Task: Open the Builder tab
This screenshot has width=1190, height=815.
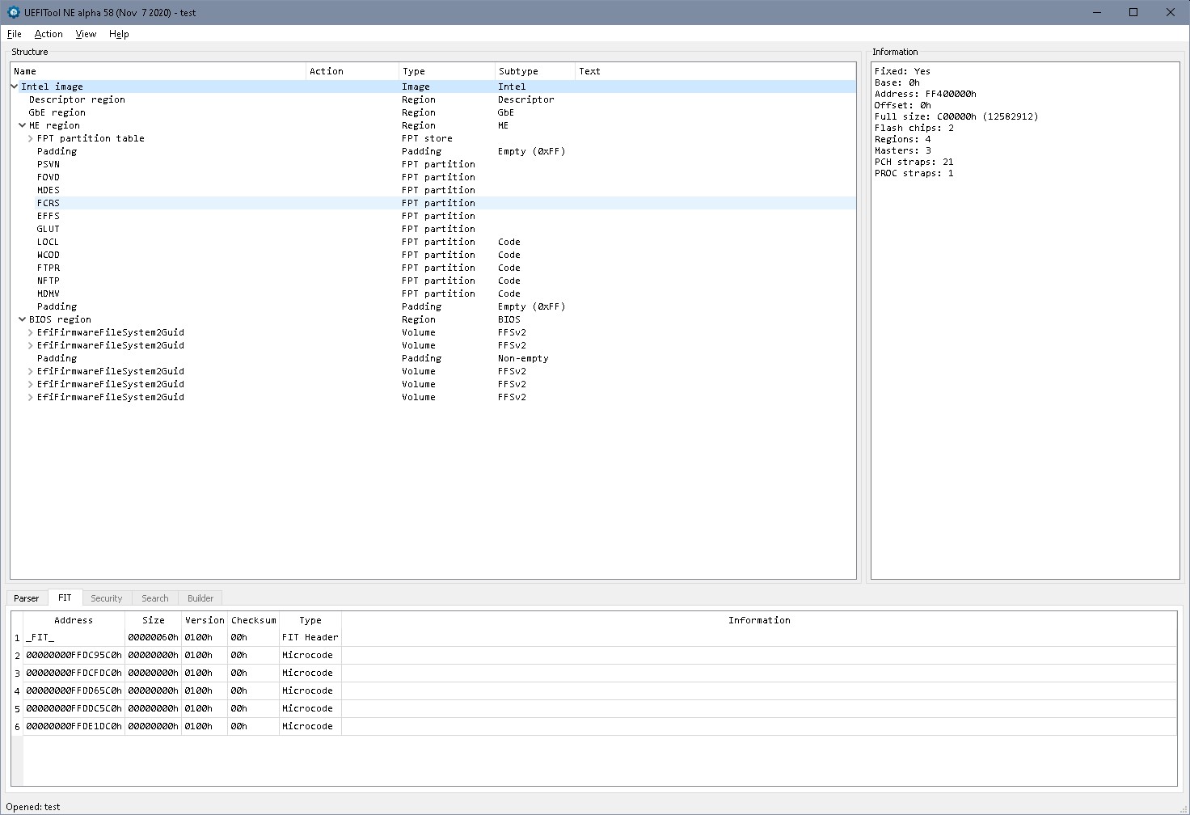Action: 200,598
